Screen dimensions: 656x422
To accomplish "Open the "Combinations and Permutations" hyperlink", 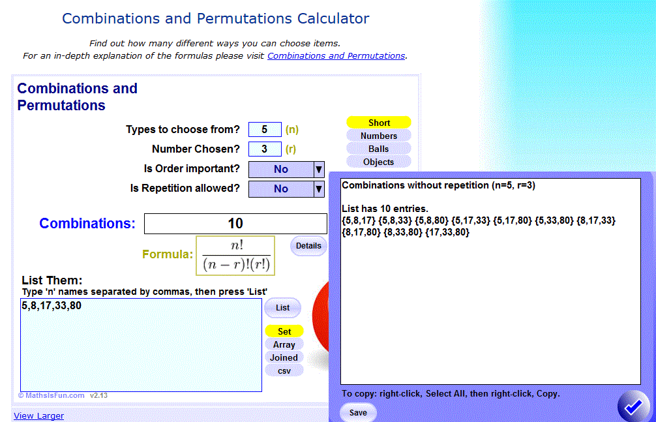I will coord(336,55).
